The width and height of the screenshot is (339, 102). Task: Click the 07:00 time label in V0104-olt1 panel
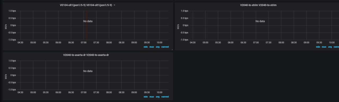pyautogui.click(x=84, y=42)
